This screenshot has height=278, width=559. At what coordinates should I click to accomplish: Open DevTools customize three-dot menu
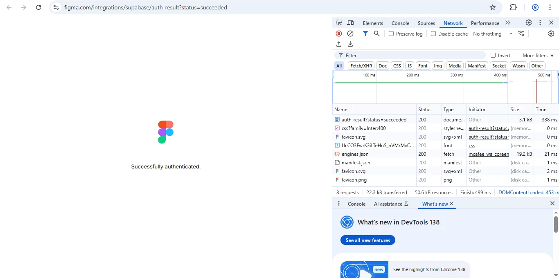540,23
